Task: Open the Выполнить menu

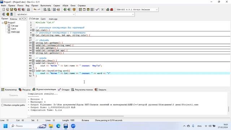Action: 46,6
